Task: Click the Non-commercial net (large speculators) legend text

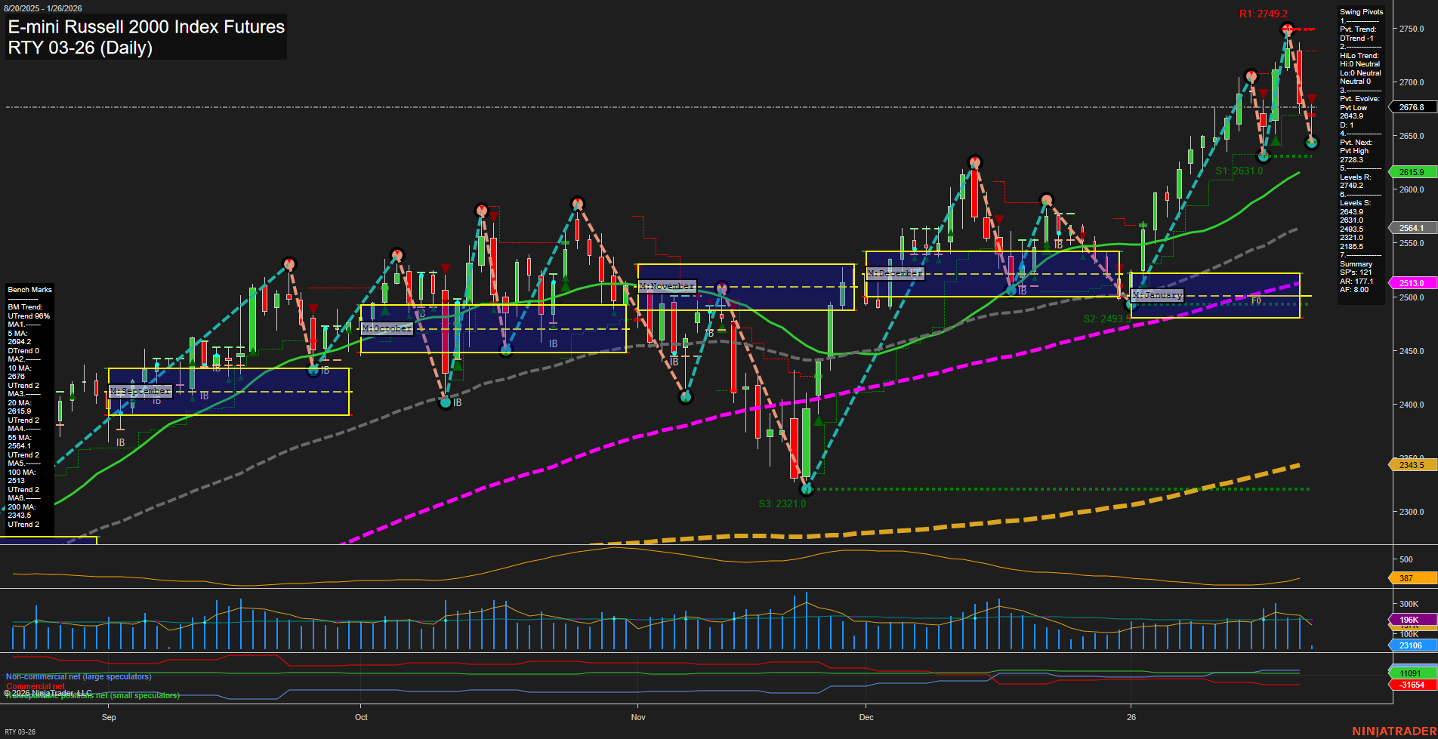Action: coord(78,676)
